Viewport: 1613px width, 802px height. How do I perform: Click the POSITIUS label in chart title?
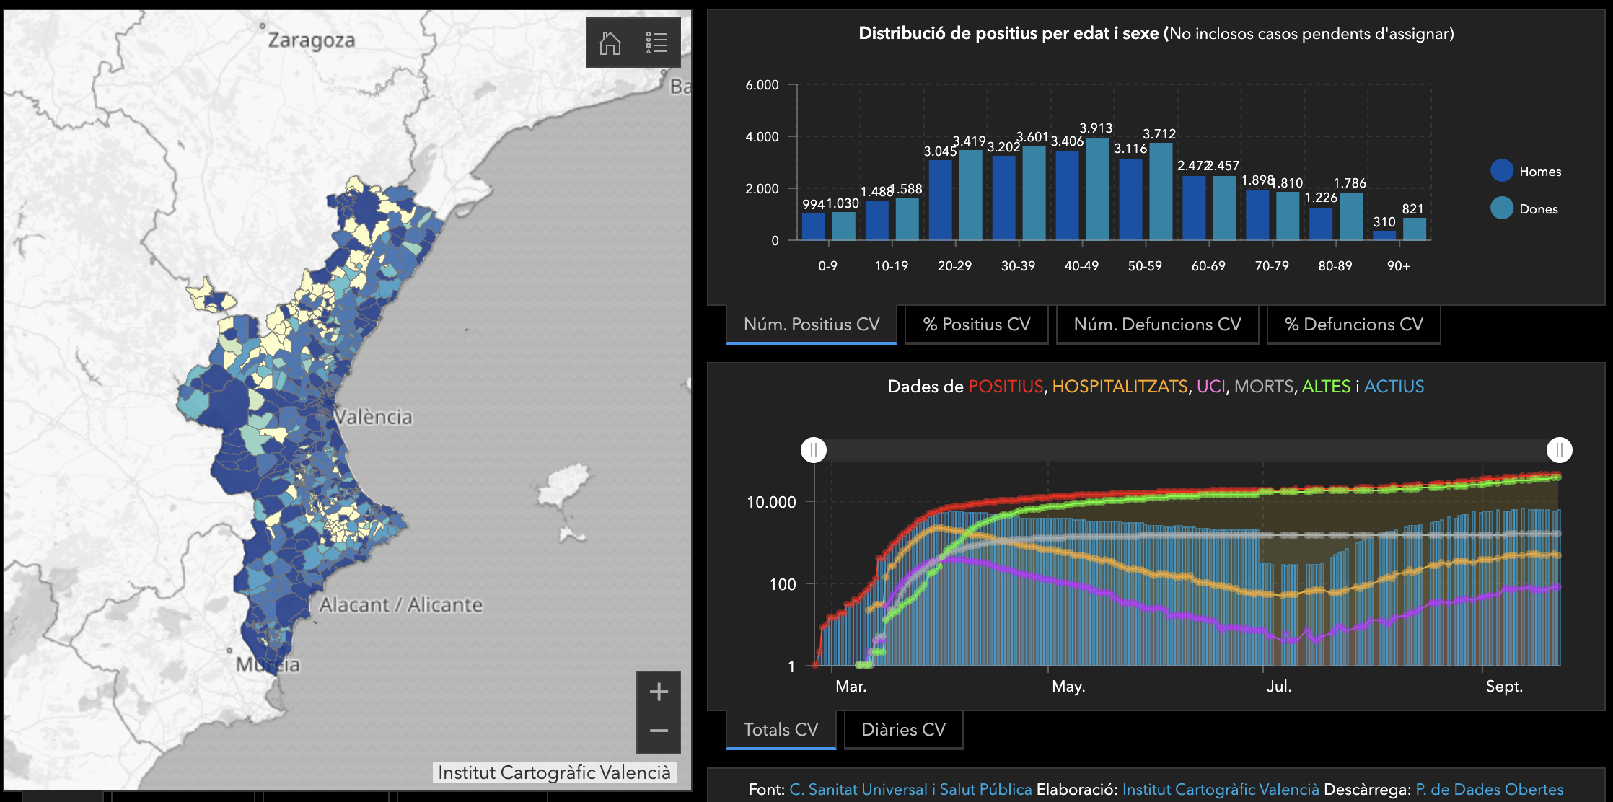[x=1006, y=387]
